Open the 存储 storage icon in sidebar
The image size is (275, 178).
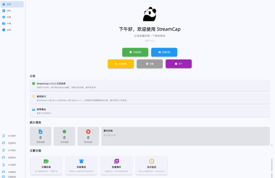[x=4, y=23]
